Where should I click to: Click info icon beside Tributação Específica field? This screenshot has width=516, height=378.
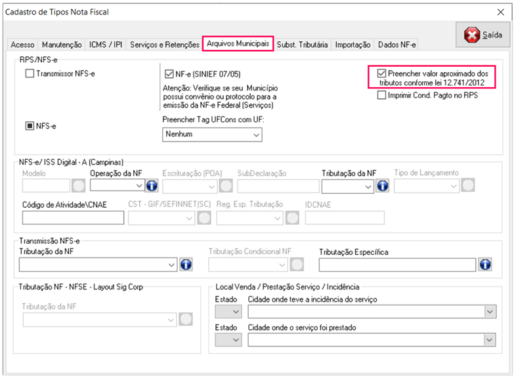point(485,265)
